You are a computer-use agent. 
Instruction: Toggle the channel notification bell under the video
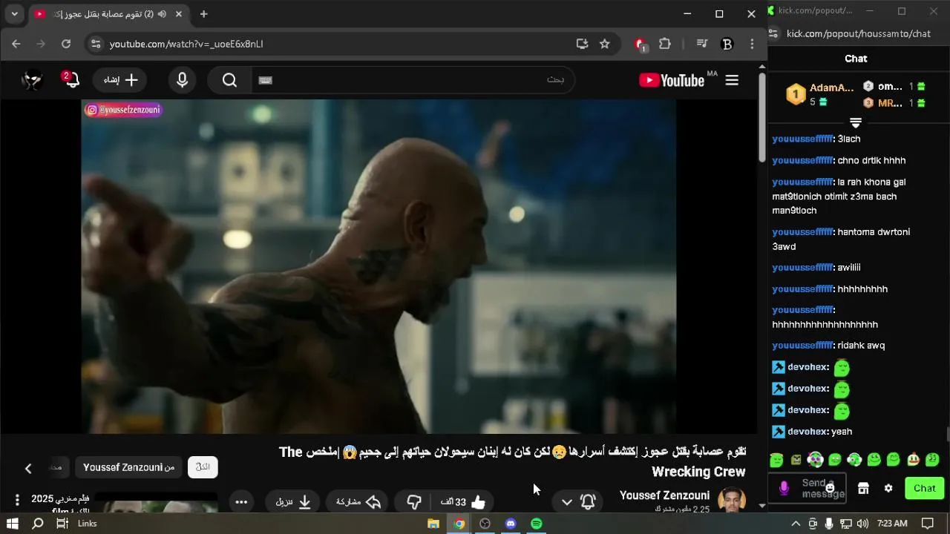point(588,502)
